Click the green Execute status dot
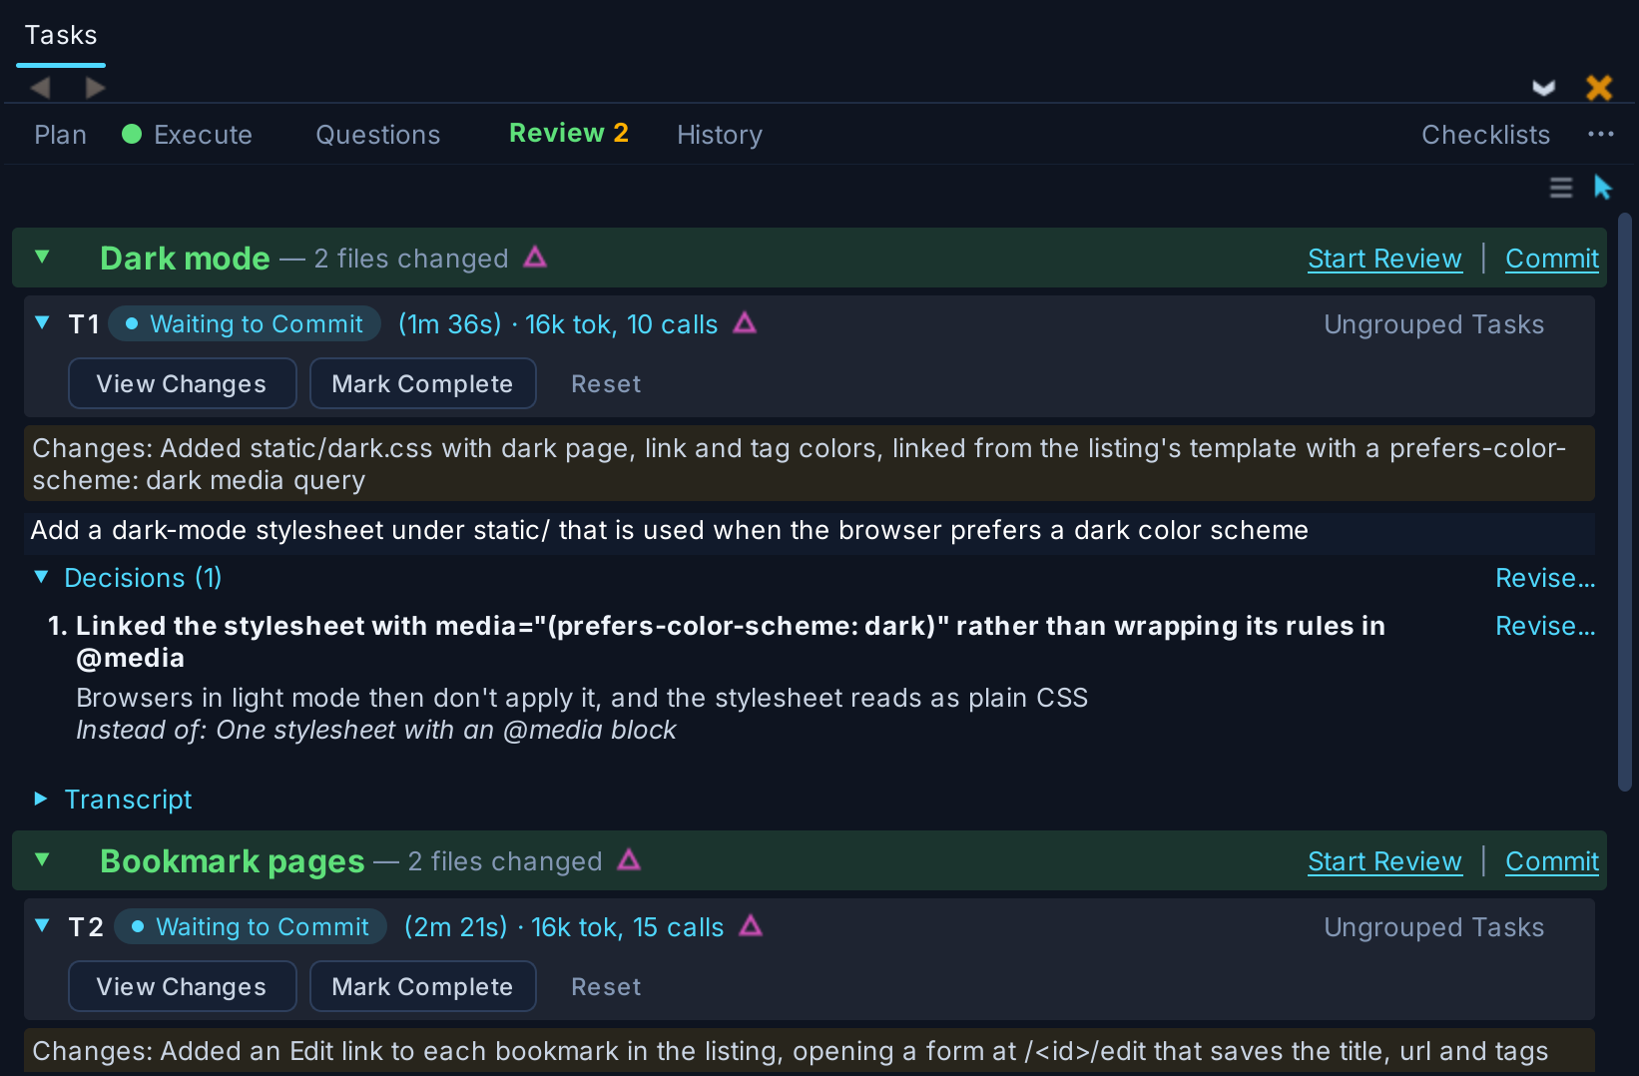Screen dimensions: 1639x1076 (x=132, y=134)
